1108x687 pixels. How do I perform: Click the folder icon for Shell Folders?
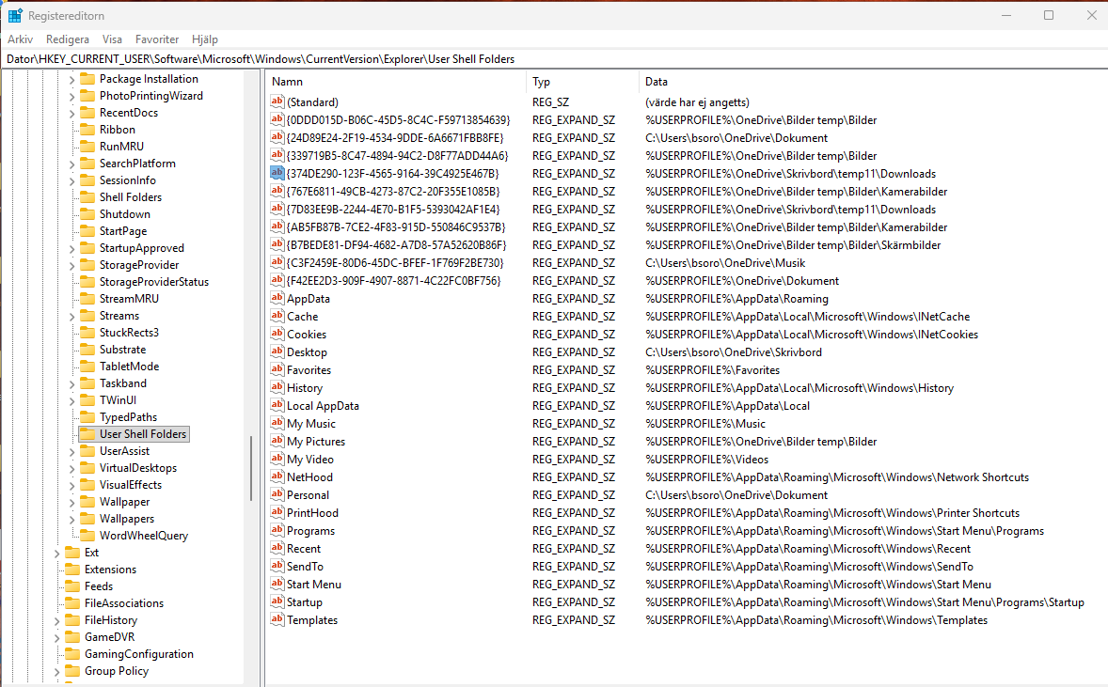coord(87,197)
